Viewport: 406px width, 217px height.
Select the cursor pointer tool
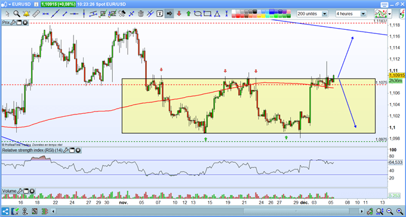[x=7, y=14]
